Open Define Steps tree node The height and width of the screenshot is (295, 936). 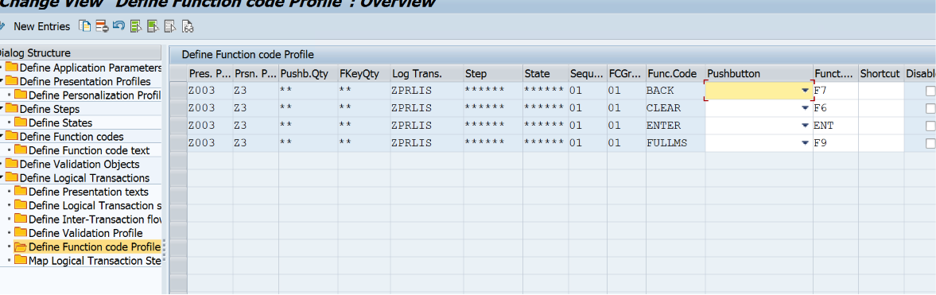(x=49, y=109)
